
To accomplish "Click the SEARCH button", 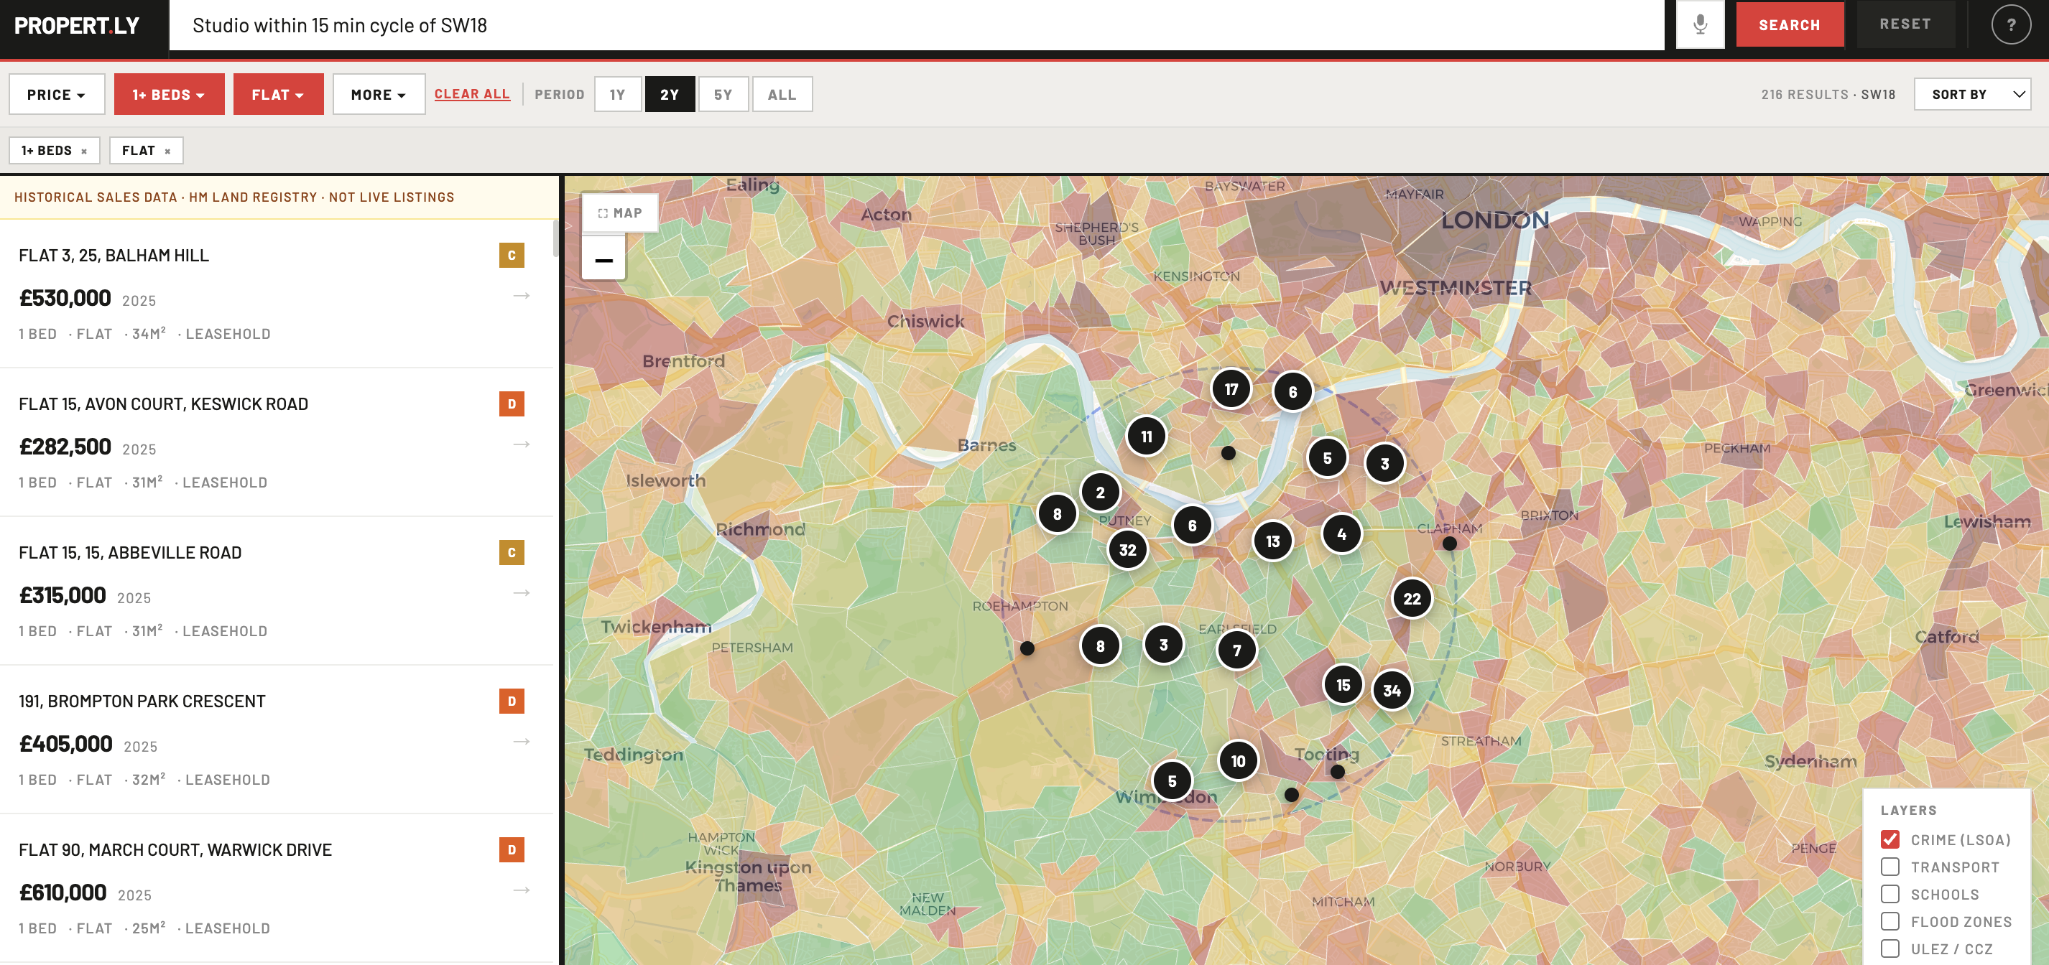I will point(1790,24).
